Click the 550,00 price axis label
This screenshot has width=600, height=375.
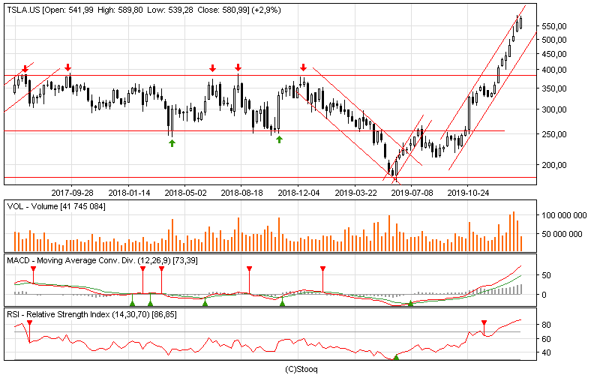(x=554, y=26)
